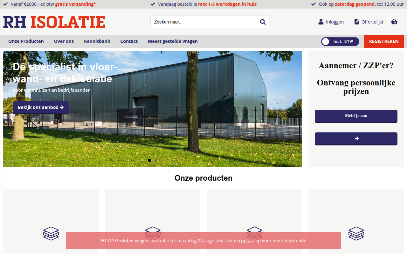The height and width of the screenshot is (254, 407).
Task: Go to the Over ons page
Action: [64, 41]
